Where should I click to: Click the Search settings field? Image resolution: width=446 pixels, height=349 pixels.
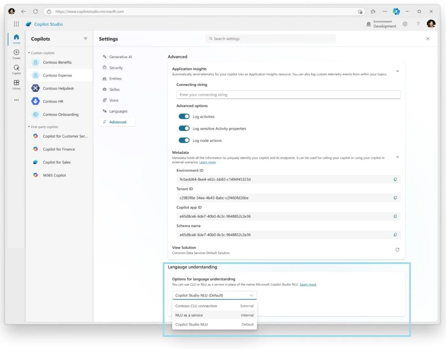(x=270, y=39)
